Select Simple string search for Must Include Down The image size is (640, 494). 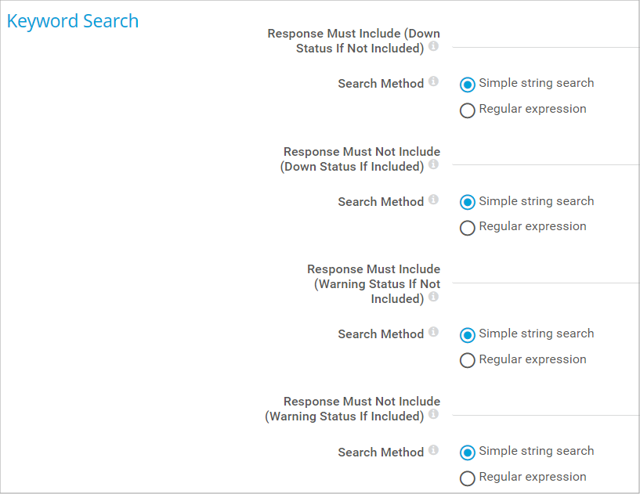click(x=468, y=85)
